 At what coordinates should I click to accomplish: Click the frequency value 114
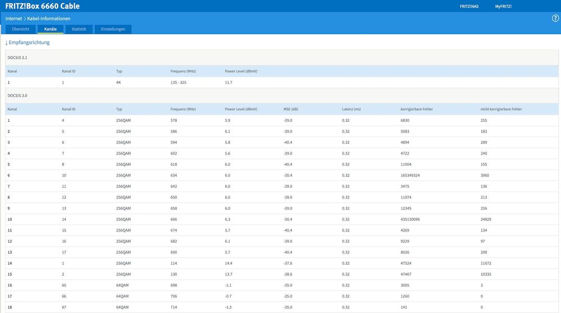(x=174, y=263)
